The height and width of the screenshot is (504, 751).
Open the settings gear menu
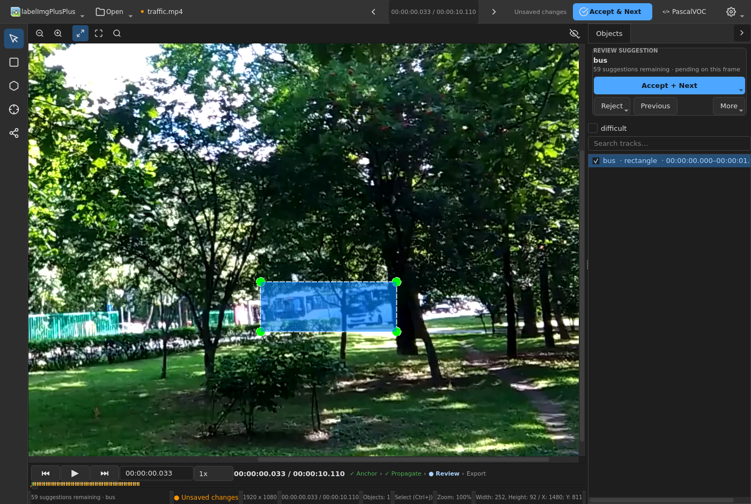point(731,12)
